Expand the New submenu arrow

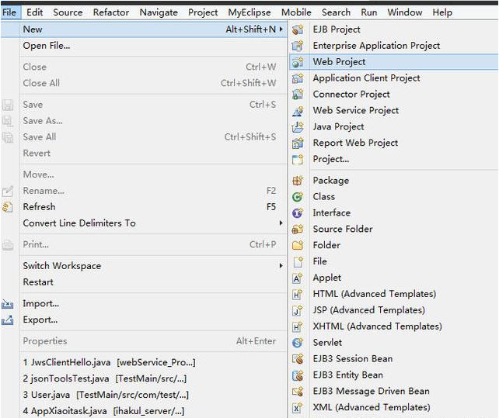coord(281,29)
